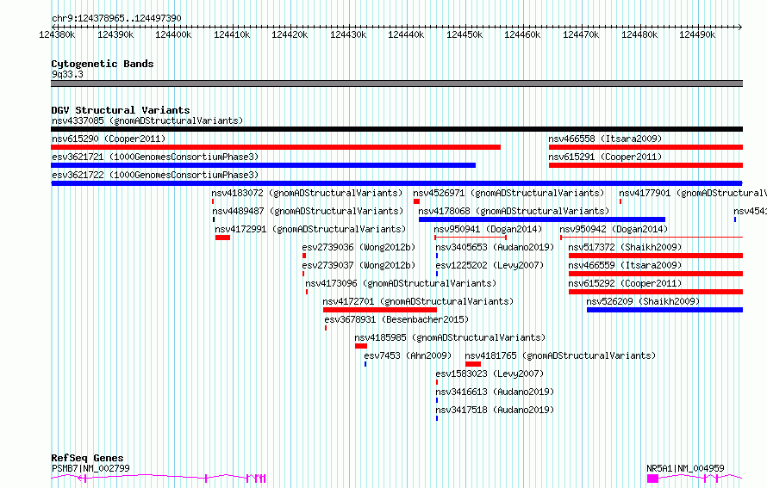Click nsv4181765 gnomAD variant label

click(x=560, y=355)
